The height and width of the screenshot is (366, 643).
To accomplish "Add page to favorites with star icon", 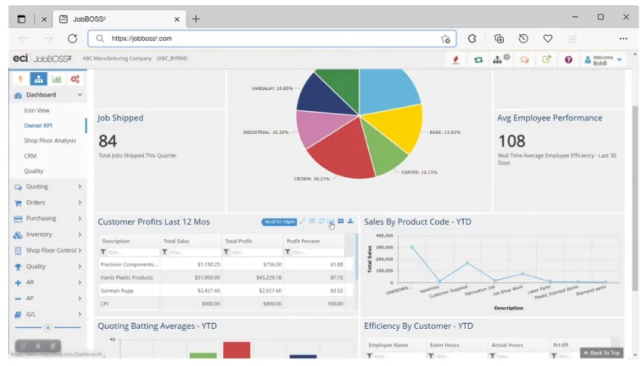I will [445, 39].
